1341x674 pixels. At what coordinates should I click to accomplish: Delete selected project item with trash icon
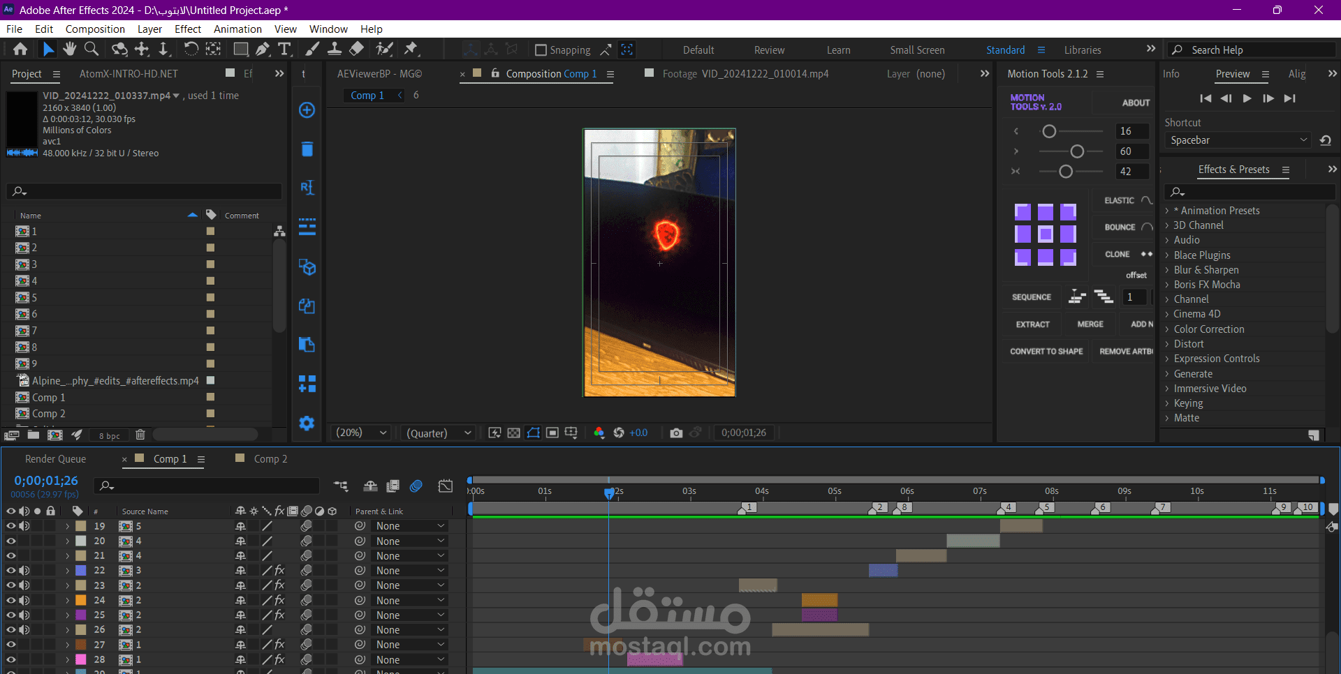140,435
